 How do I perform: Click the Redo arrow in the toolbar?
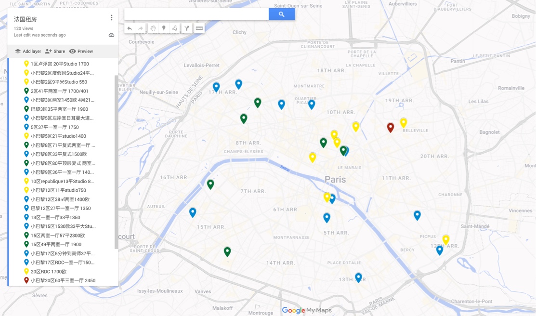141,28
